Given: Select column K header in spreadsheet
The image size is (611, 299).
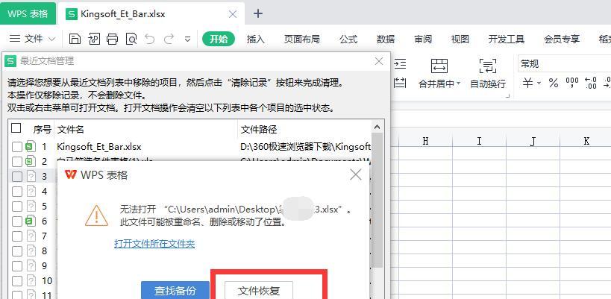Looking at the screenshot, I should 586,142.
